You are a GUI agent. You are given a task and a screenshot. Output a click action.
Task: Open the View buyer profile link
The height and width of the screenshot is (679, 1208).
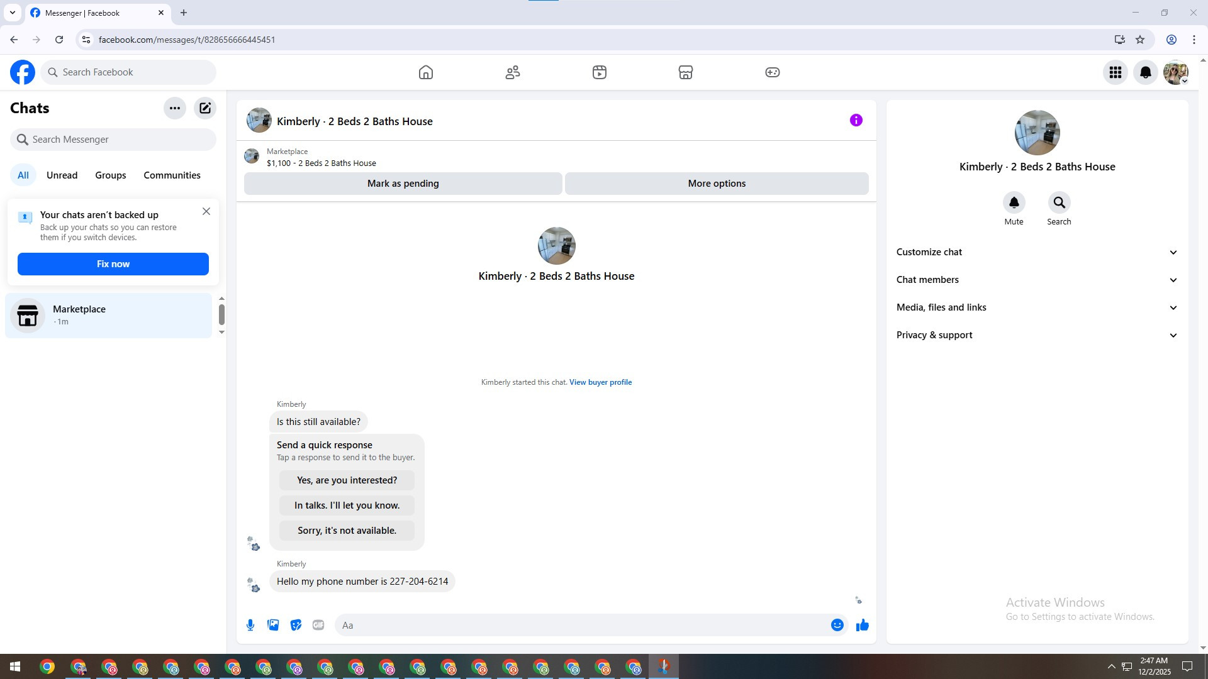[x=600, y=382]
